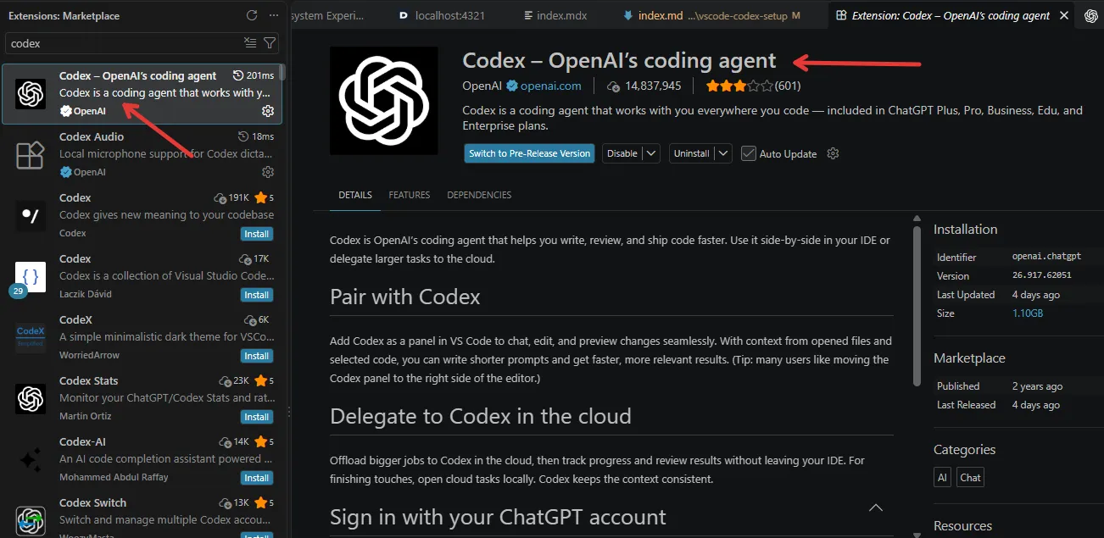Image resolution: width=1104 pixels, height=538 pixels.
Task: Click the Chat category tag
Action: click(x=970, y=477)
